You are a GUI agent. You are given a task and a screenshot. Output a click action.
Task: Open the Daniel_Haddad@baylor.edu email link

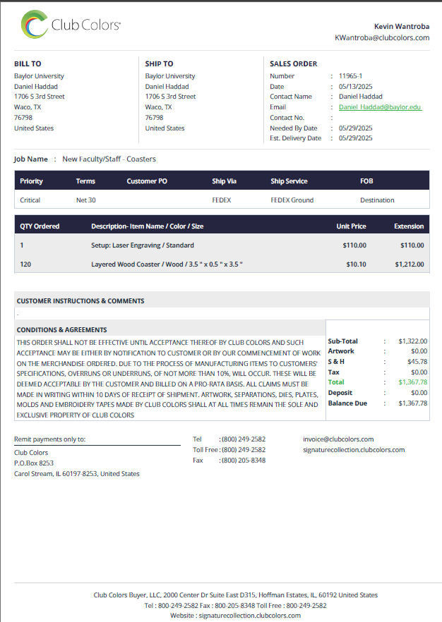380,107
